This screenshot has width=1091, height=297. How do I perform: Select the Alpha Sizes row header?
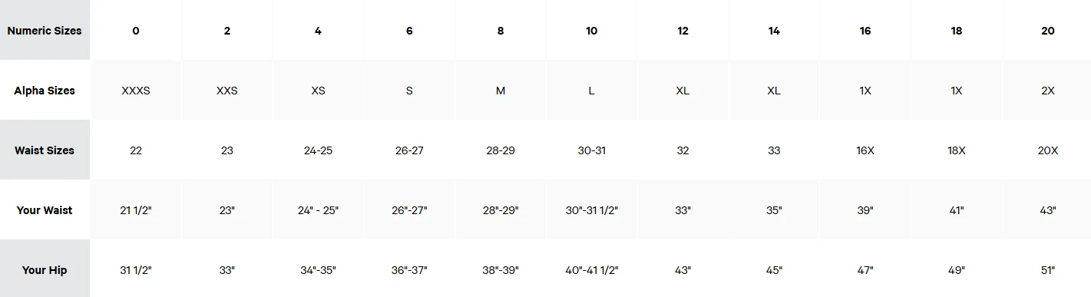pos(45,91)
